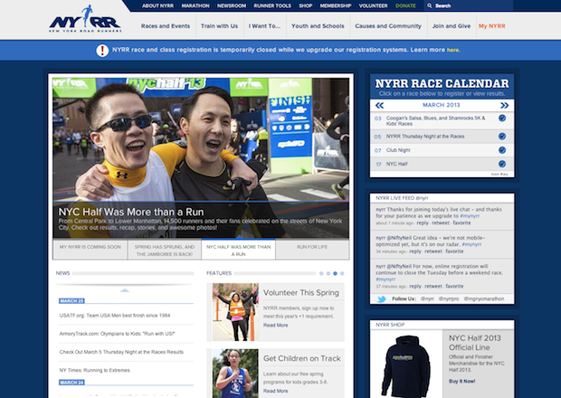Select NYC Half Was More Than a Run tab

coord(239,250)
